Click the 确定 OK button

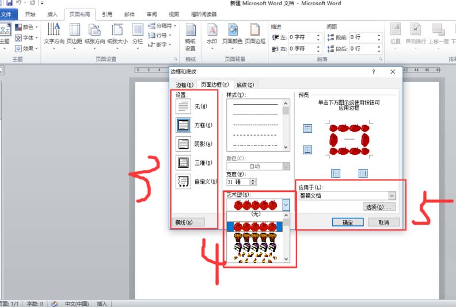[348, 222]
